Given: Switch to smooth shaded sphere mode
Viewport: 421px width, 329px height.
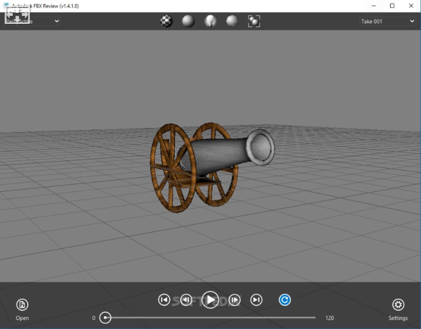Looking at the screenshot, I should (x=188, y=21).
